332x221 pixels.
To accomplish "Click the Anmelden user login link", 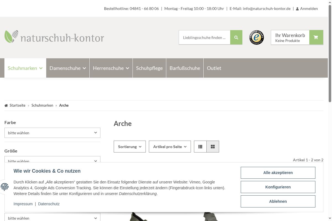I will pyautogui.click(x=307, y=9).
